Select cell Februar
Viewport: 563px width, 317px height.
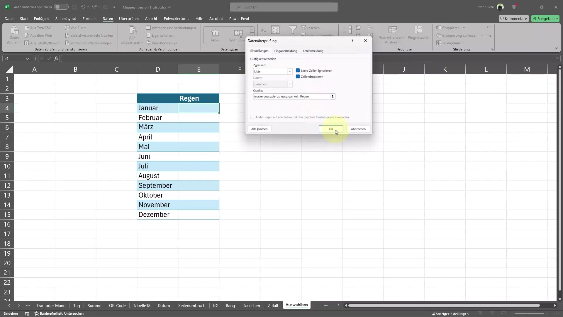(x=157, y=118)
